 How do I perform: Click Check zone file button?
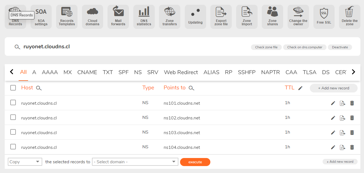(x=266, y=47)
